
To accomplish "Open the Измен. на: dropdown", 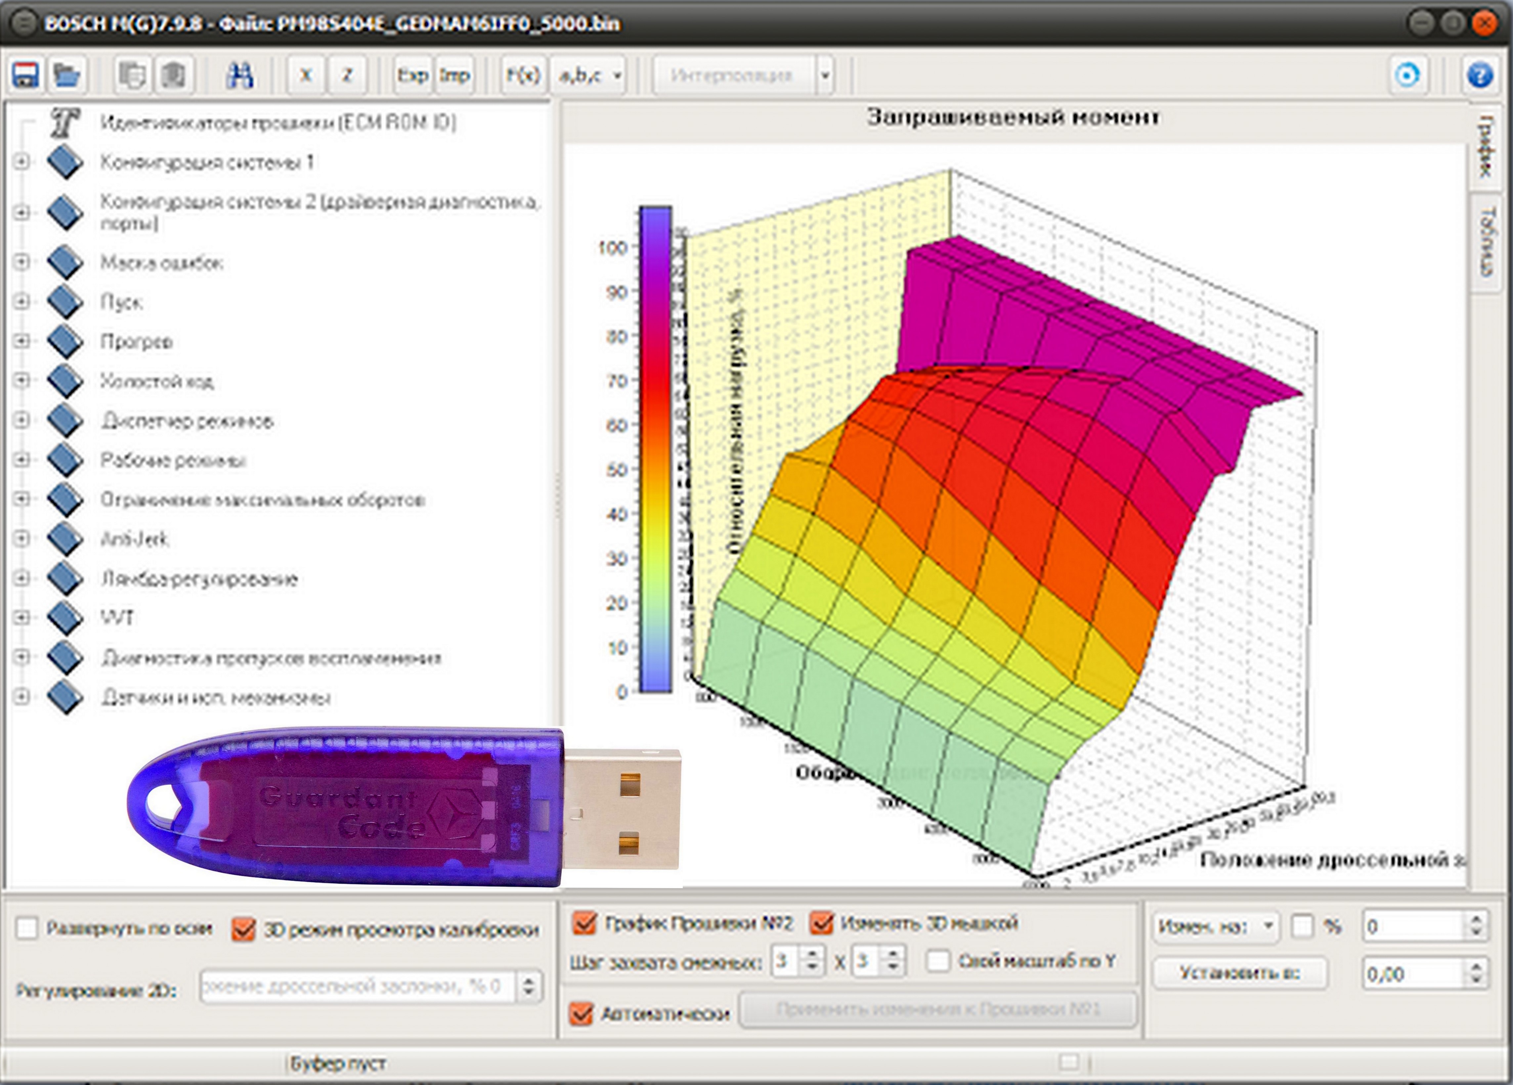I will [x=1216, y=927].
